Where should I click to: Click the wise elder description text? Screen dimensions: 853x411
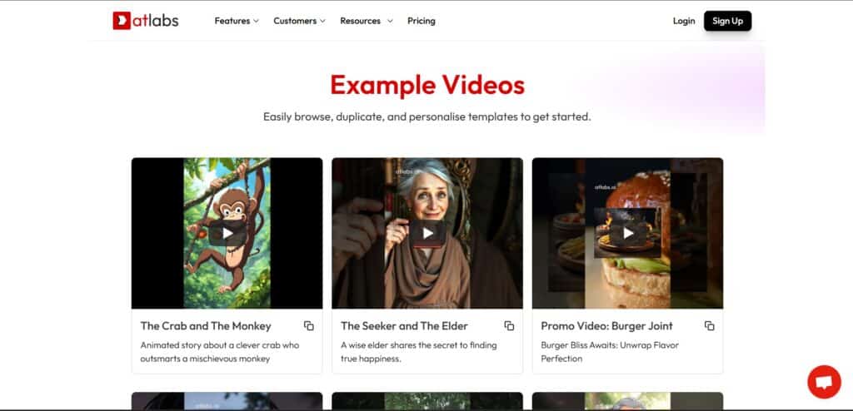point(418,352)
